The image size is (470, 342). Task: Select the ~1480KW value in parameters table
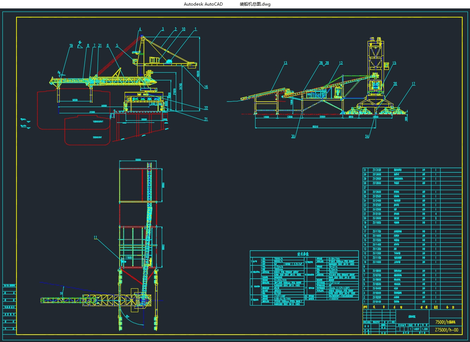[x=333, y=299]
